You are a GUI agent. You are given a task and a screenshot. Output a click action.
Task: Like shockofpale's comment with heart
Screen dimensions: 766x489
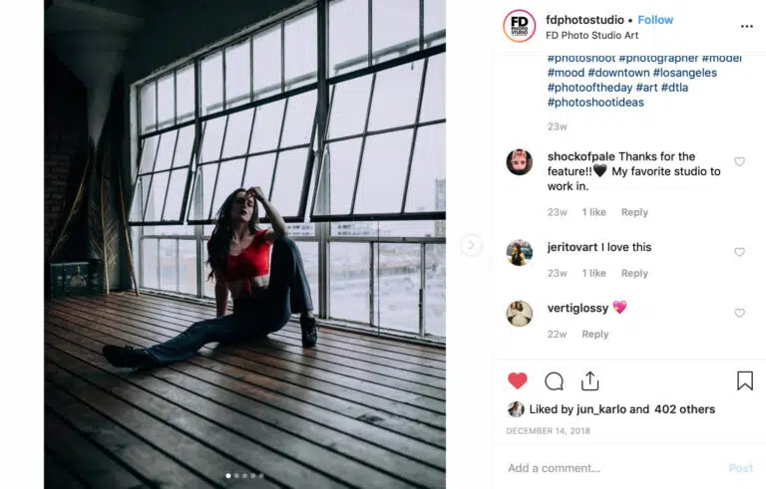tap(739, 161)
